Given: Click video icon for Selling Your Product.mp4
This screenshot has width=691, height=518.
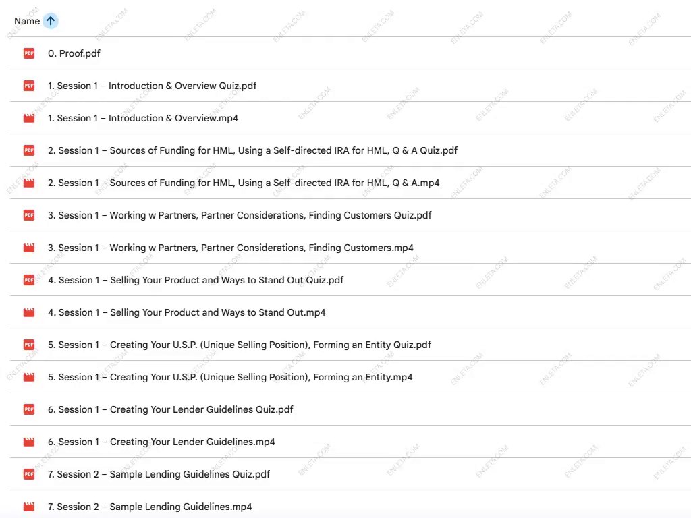Looking at the screenshot, I should [x=29, y=312].
